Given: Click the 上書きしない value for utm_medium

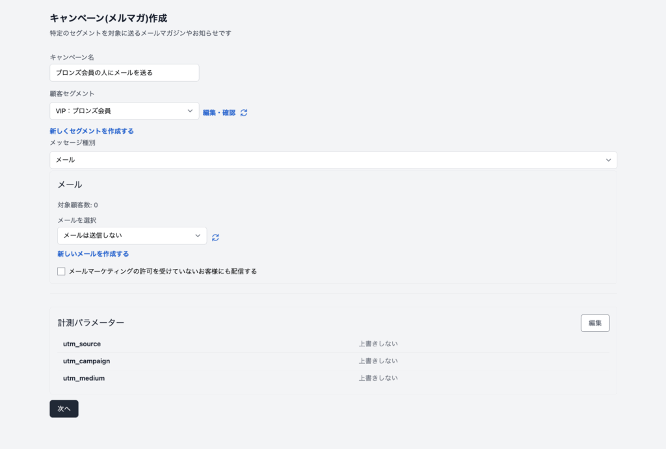Looking at the screenshot, I should click(x=378, y=378).
